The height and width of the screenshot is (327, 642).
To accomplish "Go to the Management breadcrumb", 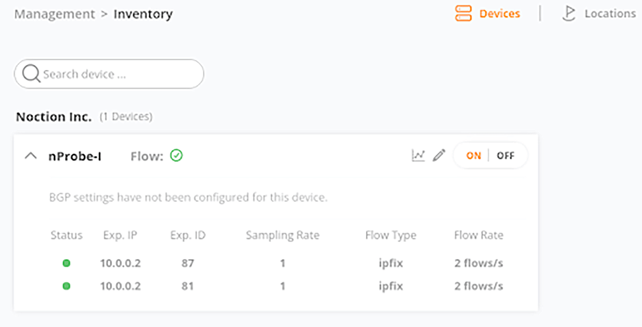I will tap(54, 14).
